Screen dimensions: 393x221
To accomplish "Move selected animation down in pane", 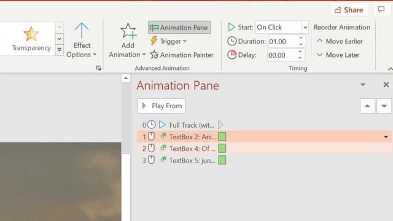I will click(384, 106).
